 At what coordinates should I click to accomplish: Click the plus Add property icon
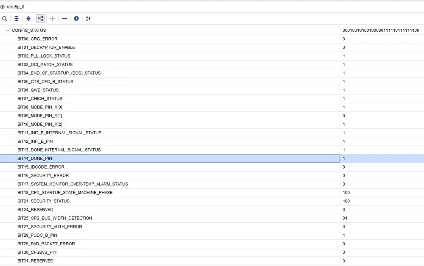[53, 19]
